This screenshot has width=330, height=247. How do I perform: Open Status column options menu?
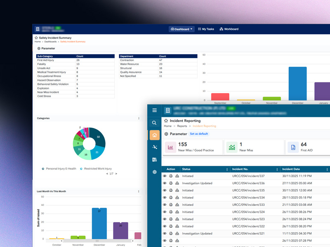tap(227, 170)
